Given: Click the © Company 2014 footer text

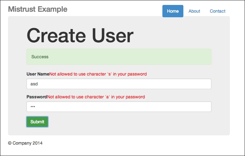Looking at the screenshot, I should point(25,143).
